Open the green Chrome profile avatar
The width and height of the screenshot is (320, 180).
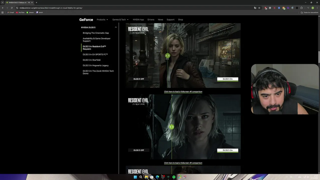point(312,8)
